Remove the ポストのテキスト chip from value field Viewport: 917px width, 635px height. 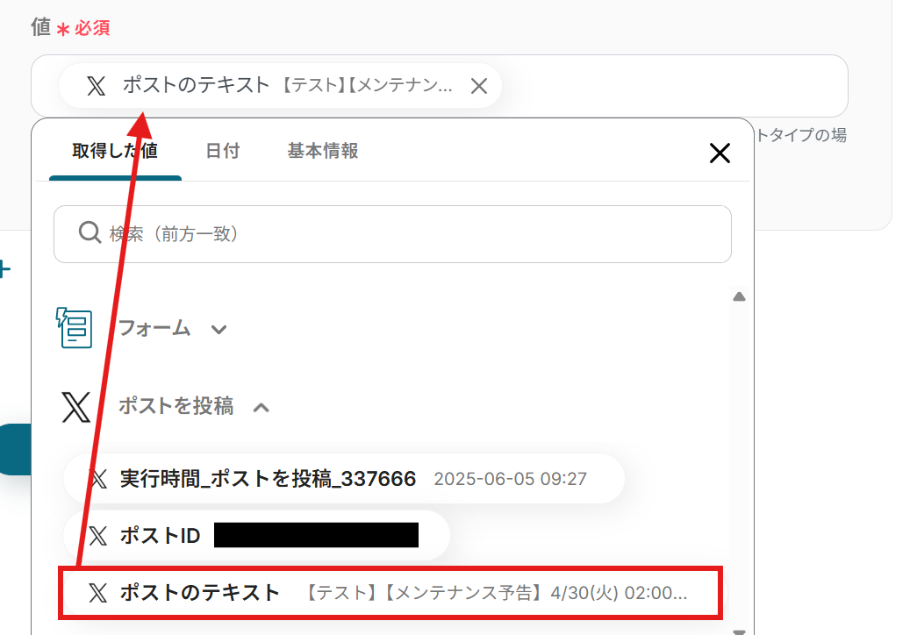[x=479, y=86]
